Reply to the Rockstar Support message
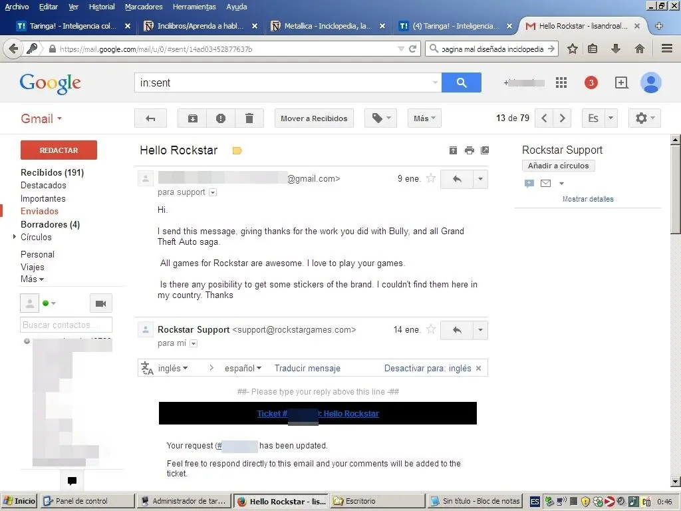This screenshot has height=511, width=681. pyautogui.click(x=456, y=330)
